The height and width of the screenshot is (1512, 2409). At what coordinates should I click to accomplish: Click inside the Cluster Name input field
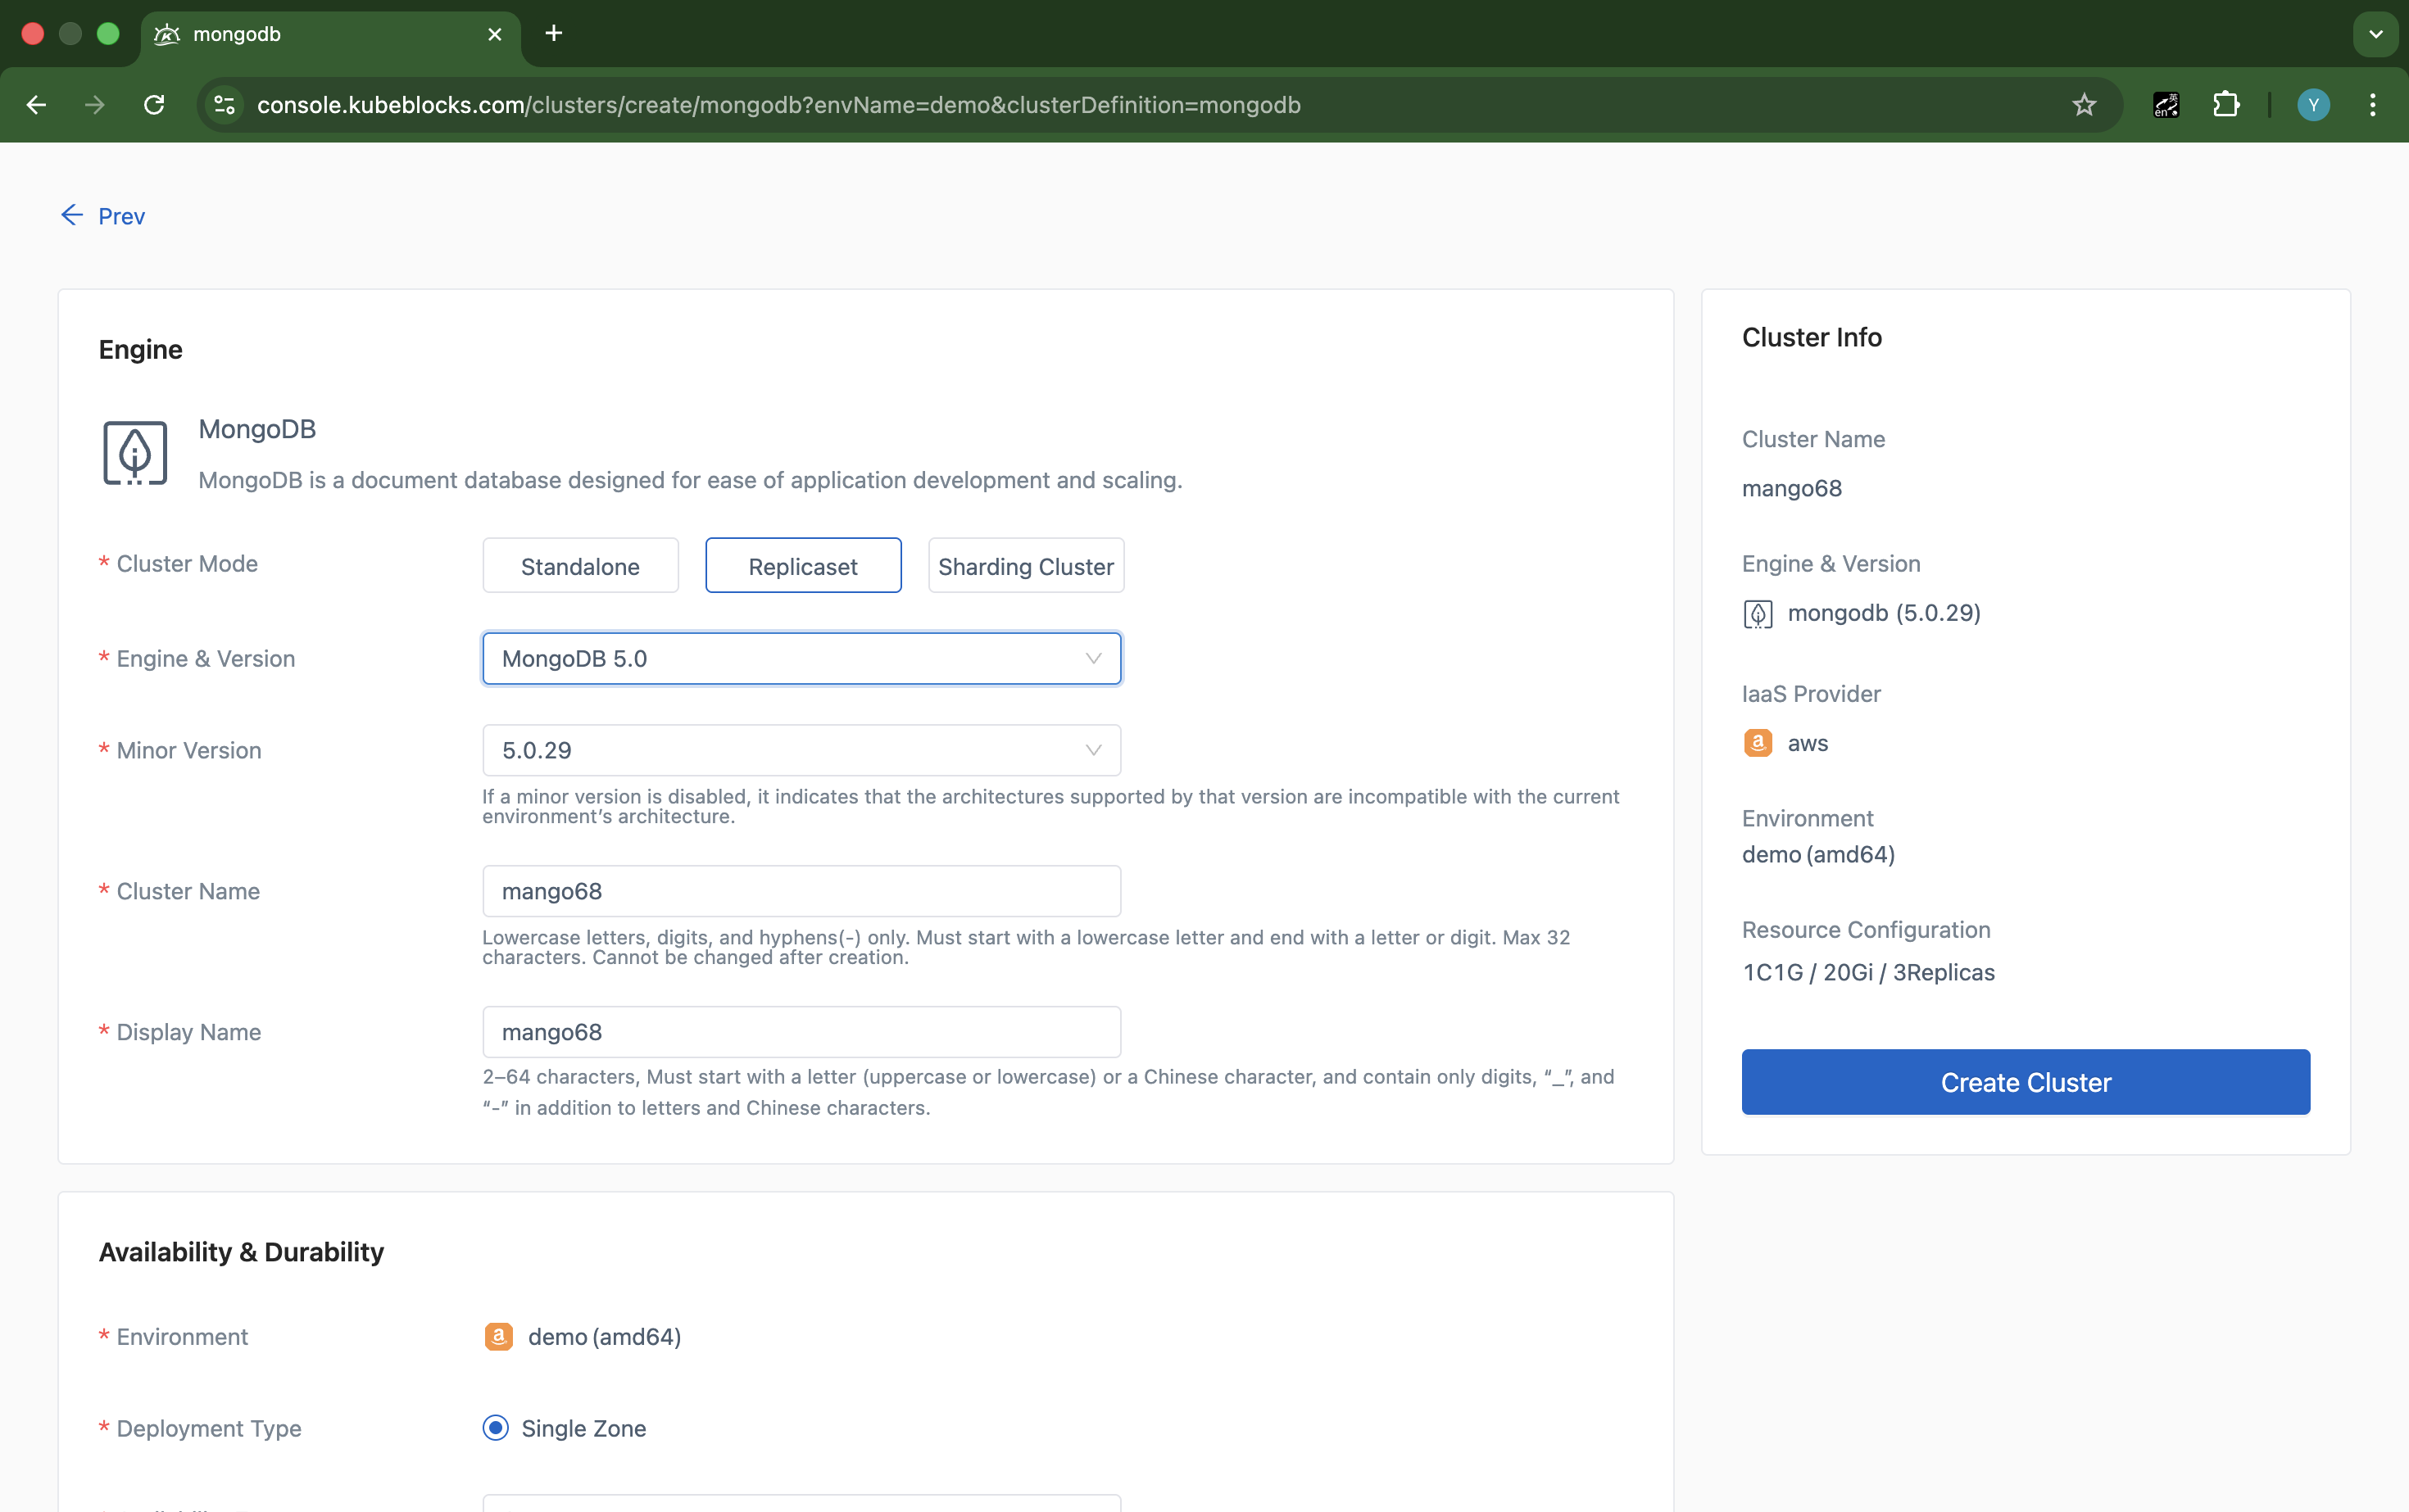[801, 890]
